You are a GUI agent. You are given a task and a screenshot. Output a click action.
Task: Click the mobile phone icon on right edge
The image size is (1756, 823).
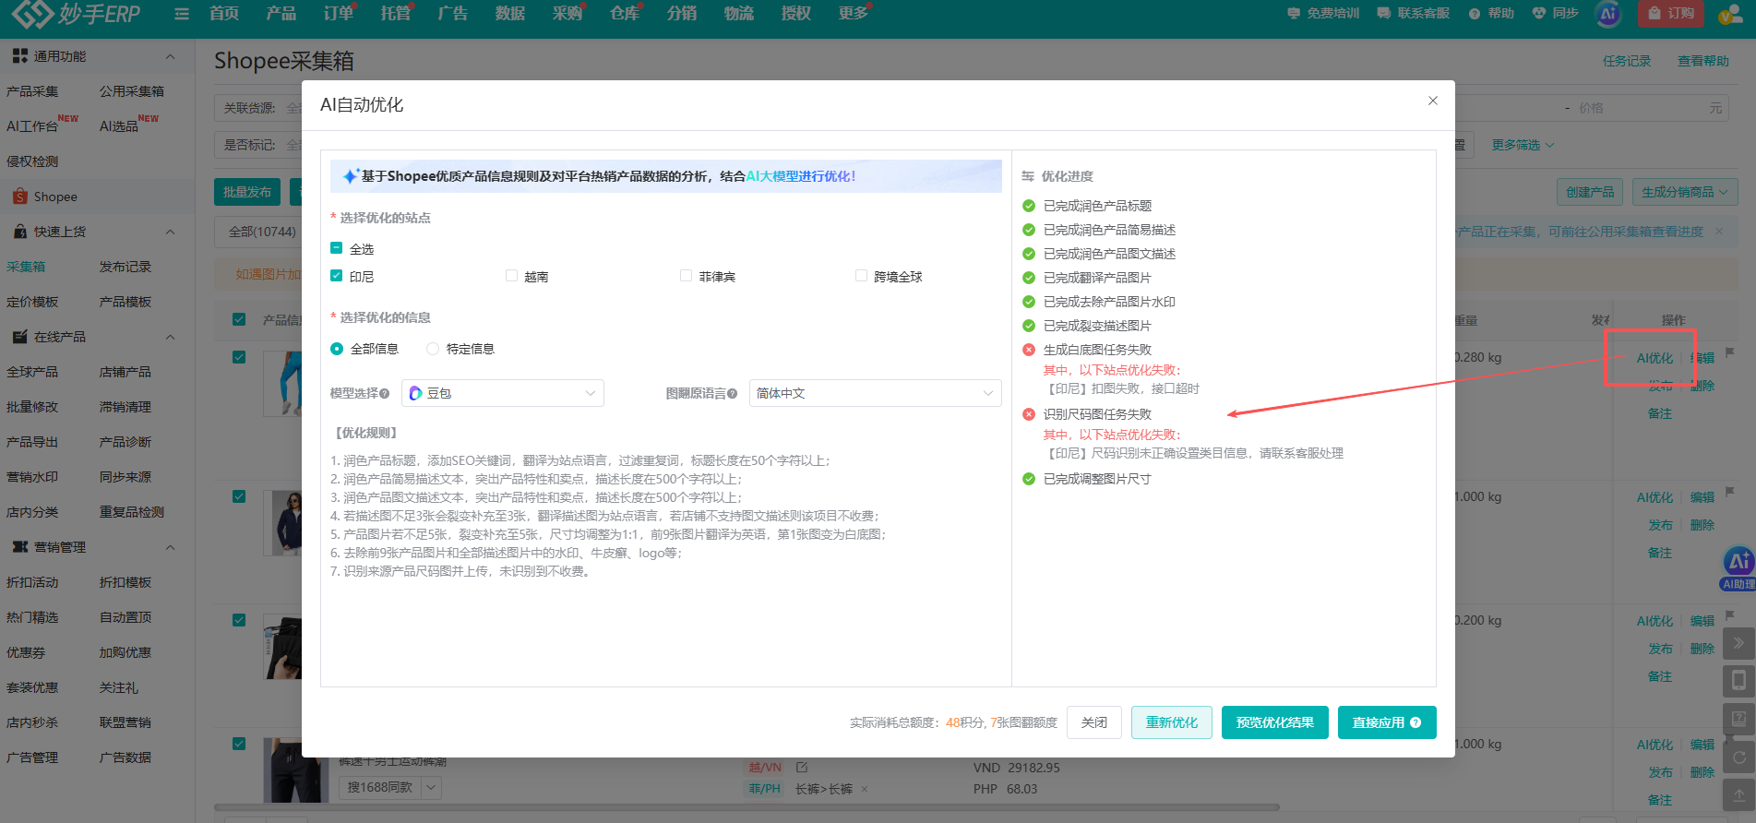(x=1738, y=681)
